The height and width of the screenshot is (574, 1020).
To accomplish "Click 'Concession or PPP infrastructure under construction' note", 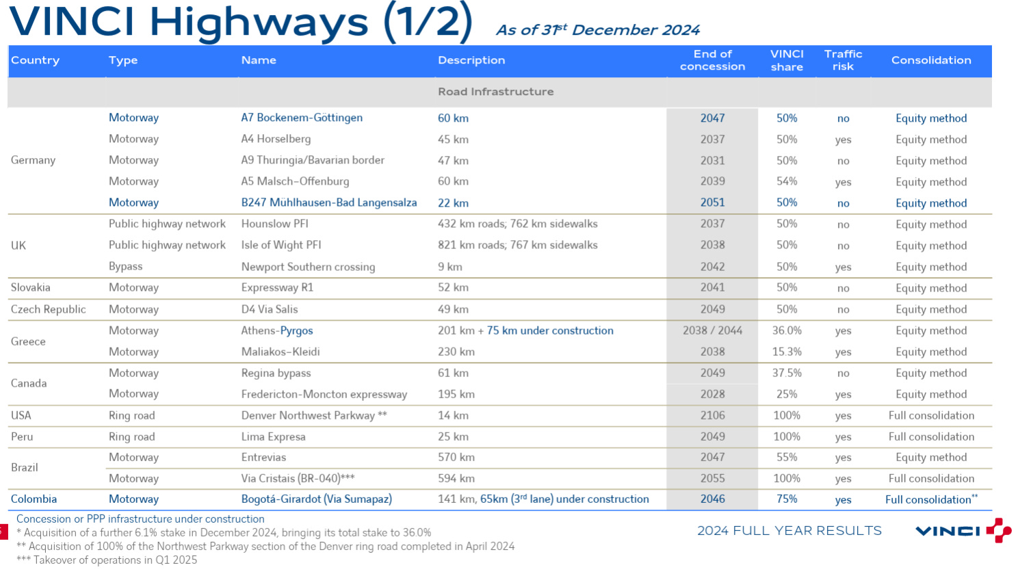I will pos(140,519).
